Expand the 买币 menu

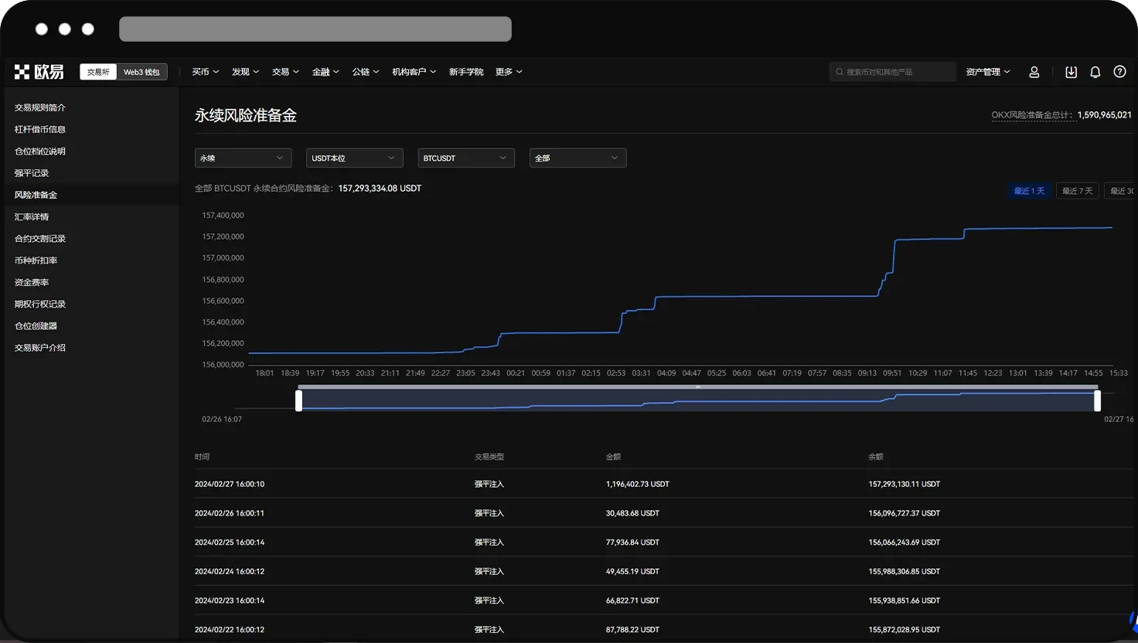coord(206,72)
